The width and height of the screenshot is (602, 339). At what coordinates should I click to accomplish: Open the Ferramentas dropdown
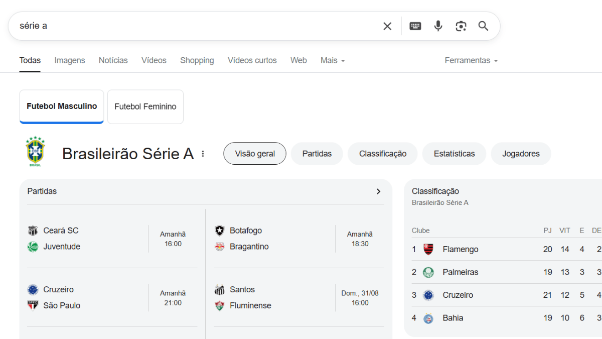click(471, 60)
